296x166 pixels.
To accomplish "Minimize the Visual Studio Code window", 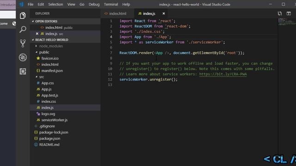I will click(x=271, y=4).
